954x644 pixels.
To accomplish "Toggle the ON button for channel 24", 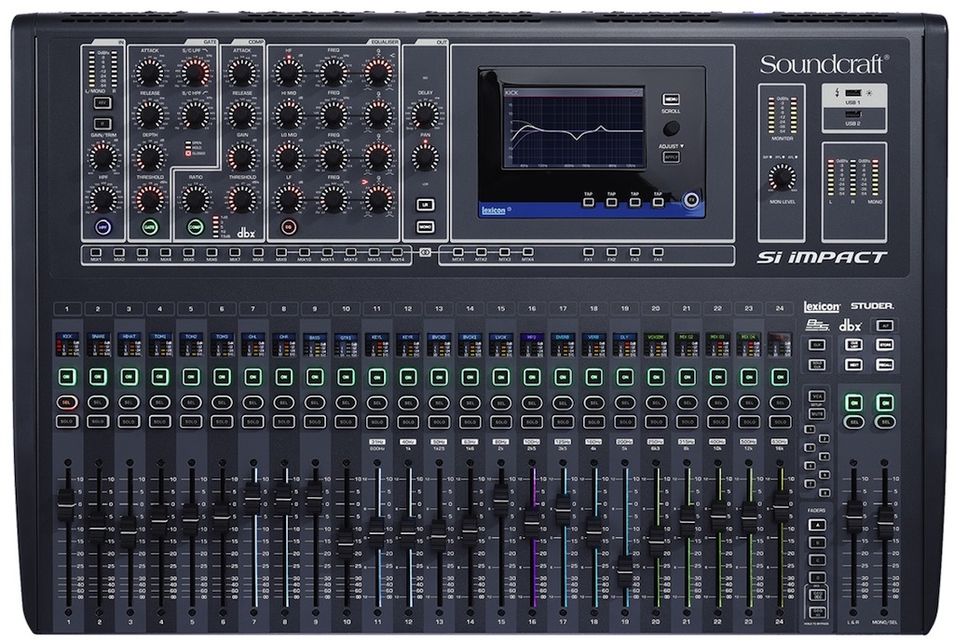I will tap(780, 377).
